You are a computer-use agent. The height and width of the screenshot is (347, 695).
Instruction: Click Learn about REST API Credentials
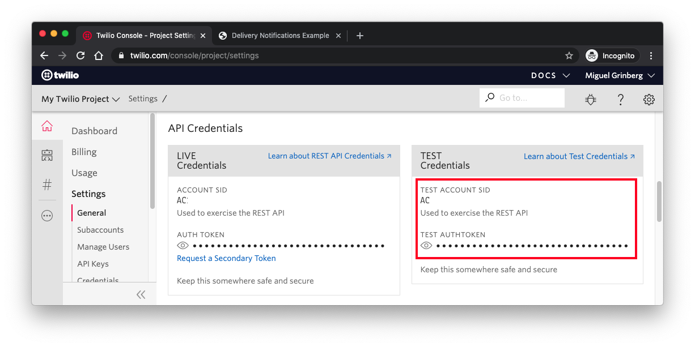(329, 156)
